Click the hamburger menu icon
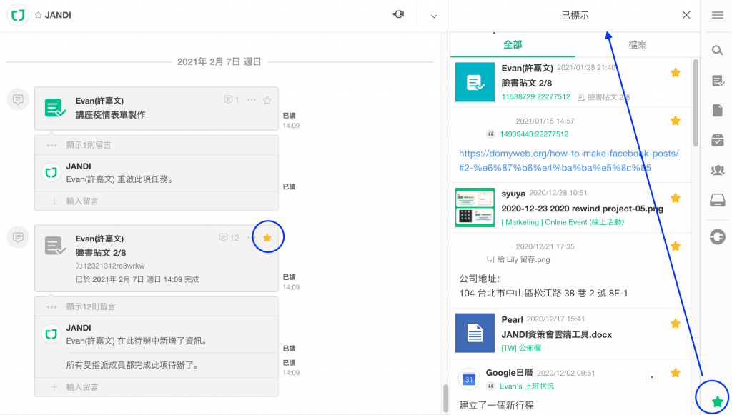This screenshot has height=415, width=732. click(x=717, y=15)
